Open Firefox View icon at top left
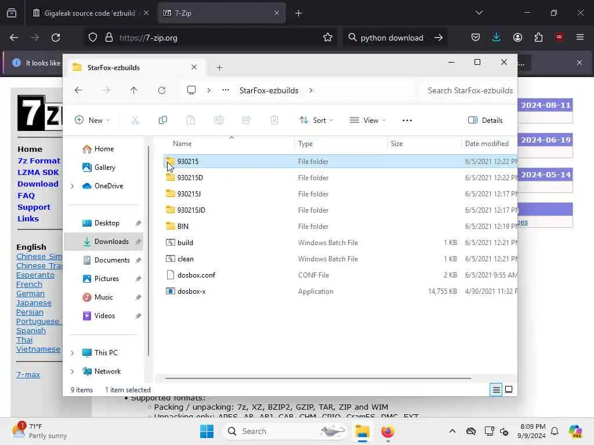594x445 pixels. [x=12, y=13]
